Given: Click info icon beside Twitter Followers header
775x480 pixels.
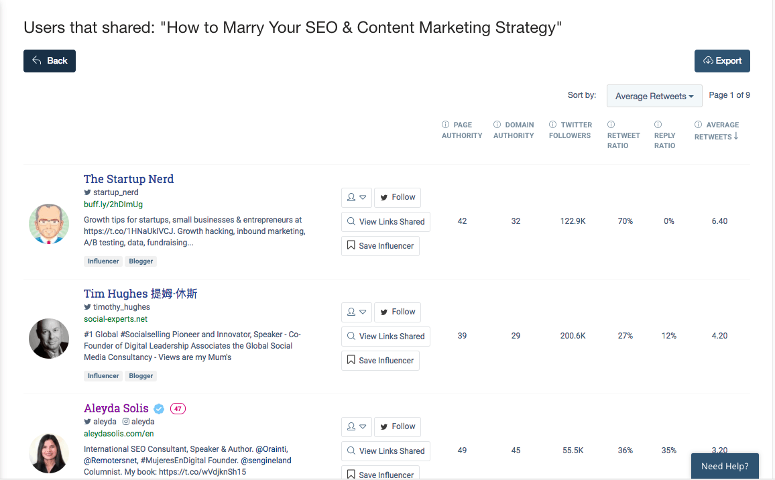Looking at the screenshot, I should 552,125.
